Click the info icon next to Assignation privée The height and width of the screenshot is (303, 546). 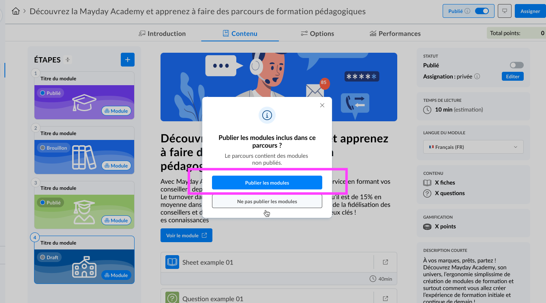click(x=477, y=77)
